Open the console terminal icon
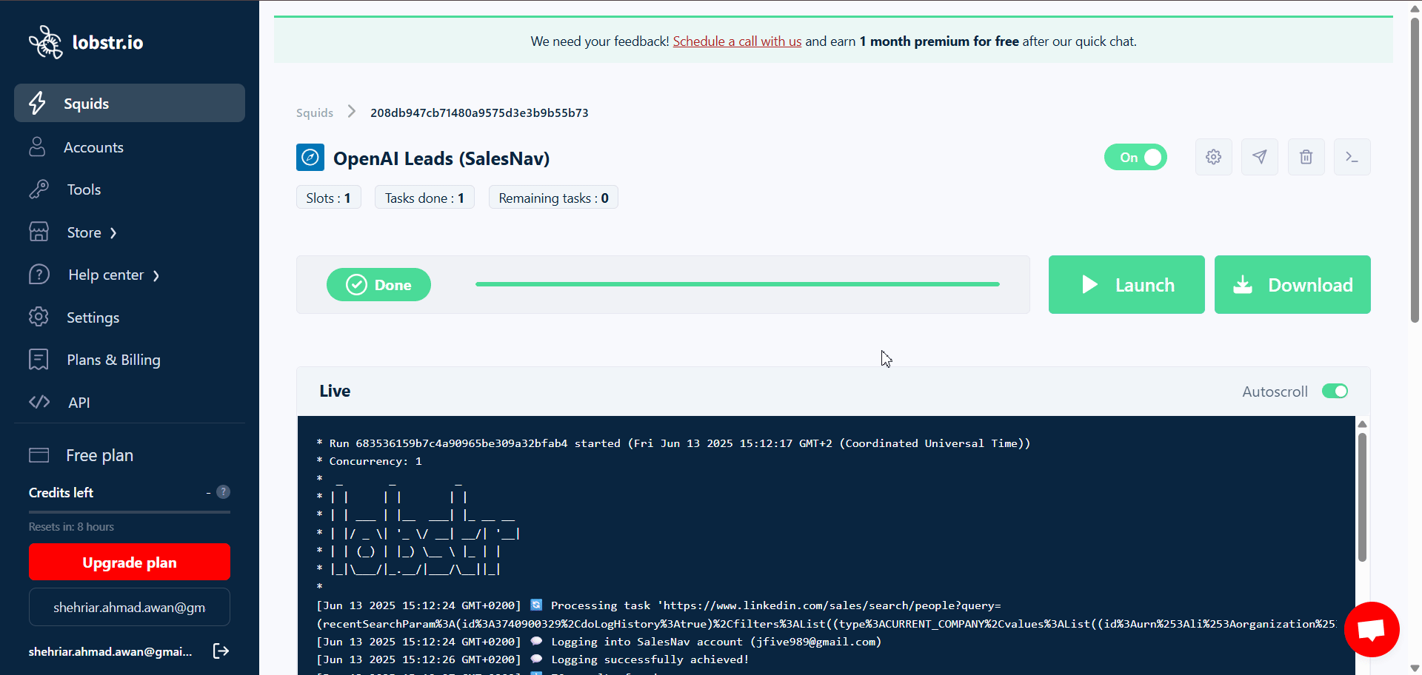The width and height of the screenshot is (1422, 675). point(1352,157)
